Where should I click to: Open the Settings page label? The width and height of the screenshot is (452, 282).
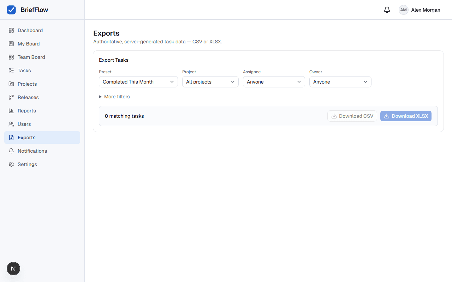(x=27, y=164)
